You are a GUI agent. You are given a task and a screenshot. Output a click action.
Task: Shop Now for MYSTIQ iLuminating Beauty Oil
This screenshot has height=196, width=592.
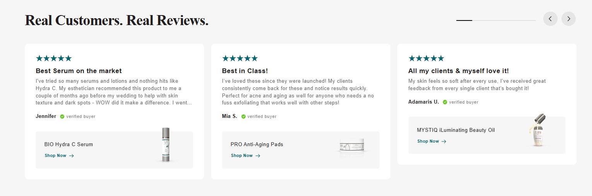(432, 141)
